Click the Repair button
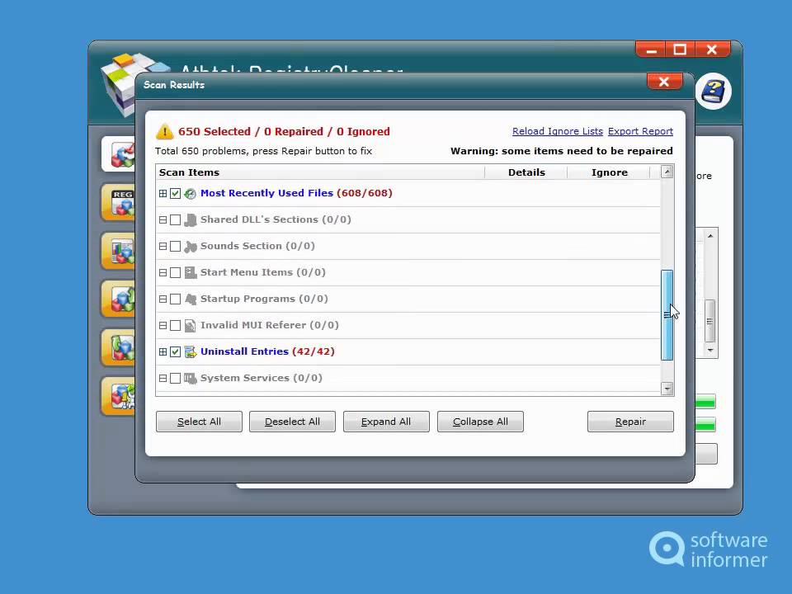This screenshot has width=792, height=594. click(x=630, y=422)
